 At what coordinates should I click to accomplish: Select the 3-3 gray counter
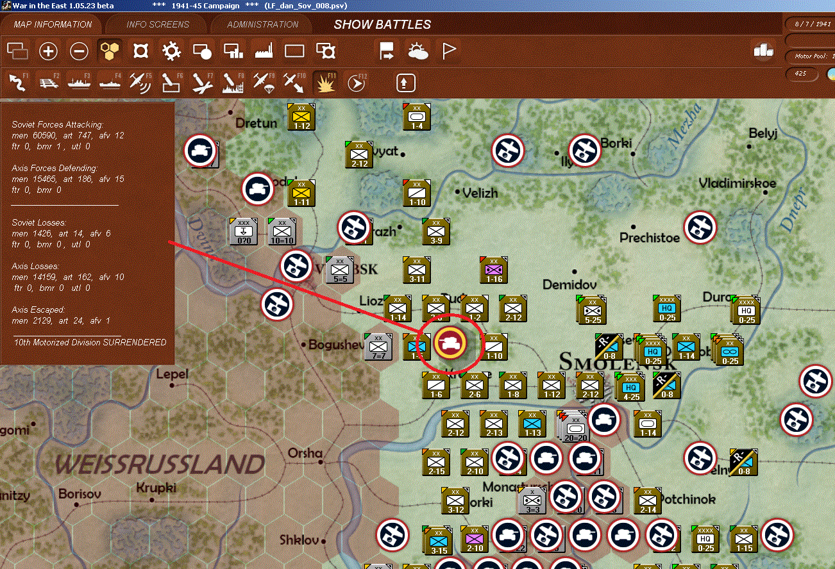pos(532,500)
